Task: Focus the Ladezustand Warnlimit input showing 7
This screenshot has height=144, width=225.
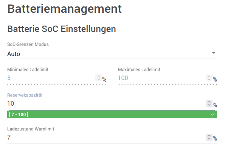Action: [x=106, y=137]
